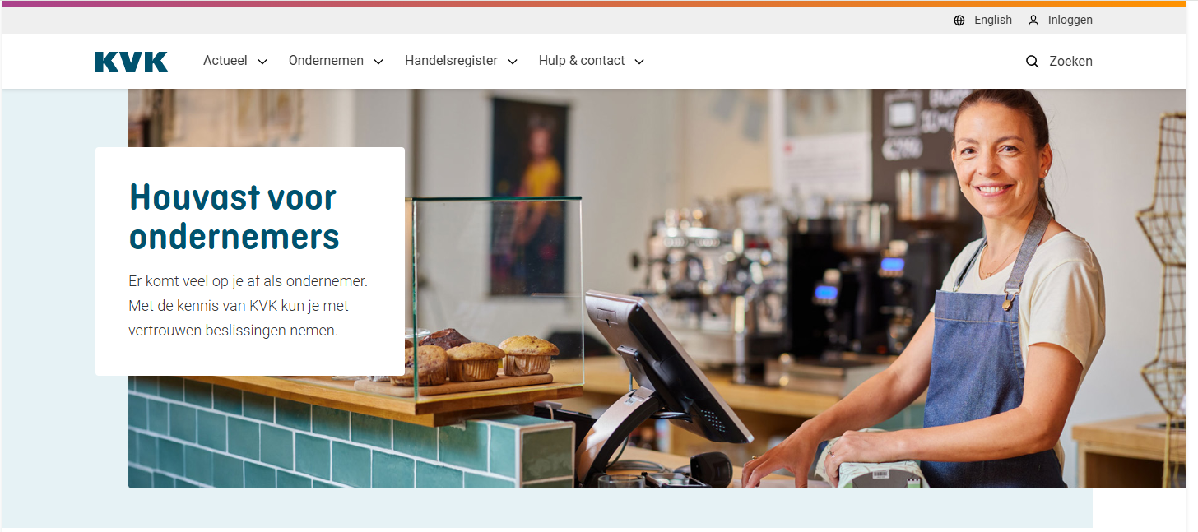Image resolution: width=1198 pixels, height=532 pixels.
Task: Click the globe language icon
Action: (959, 21)
